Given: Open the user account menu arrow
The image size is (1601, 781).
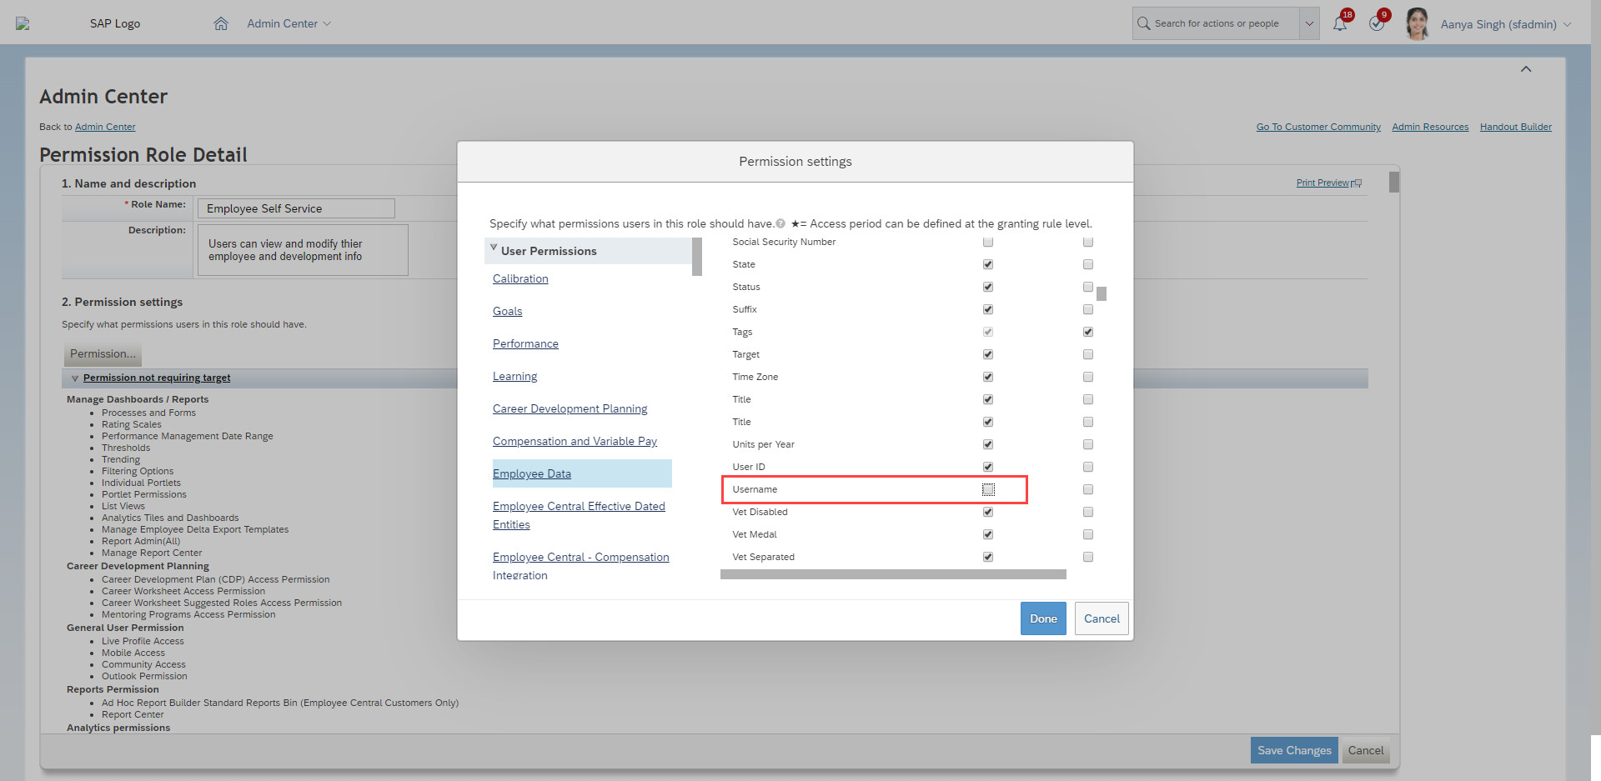Looking at the screenshot, I should tap(1567, 24).
